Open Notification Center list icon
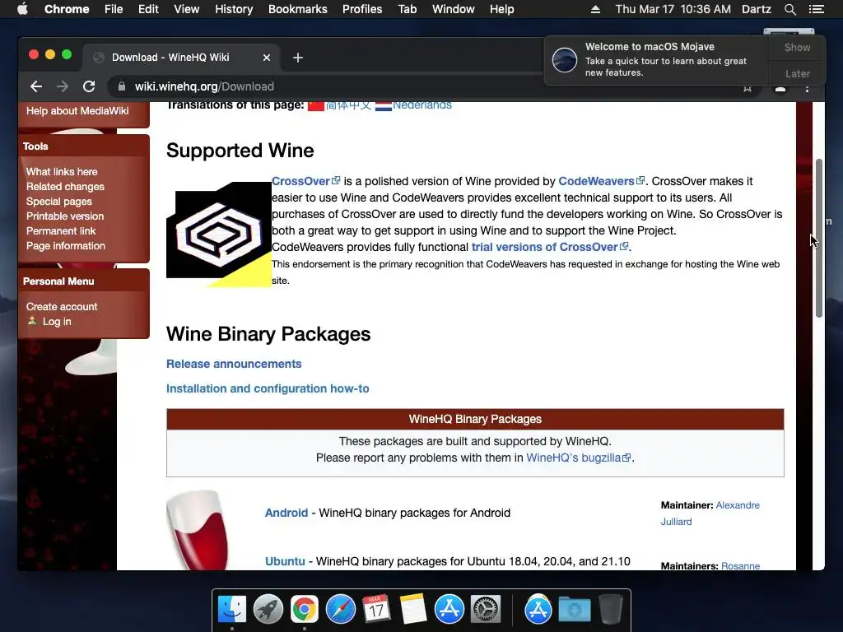843x632 pixels. point(816,9)
